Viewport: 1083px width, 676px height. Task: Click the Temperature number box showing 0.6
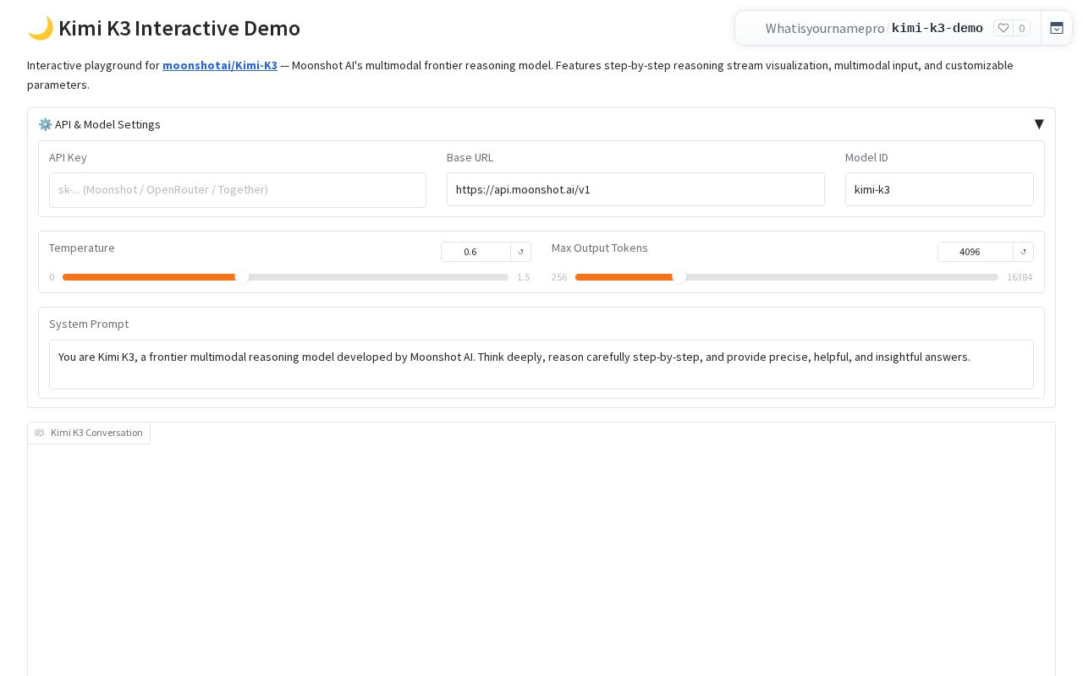click(x=476, y=252)
